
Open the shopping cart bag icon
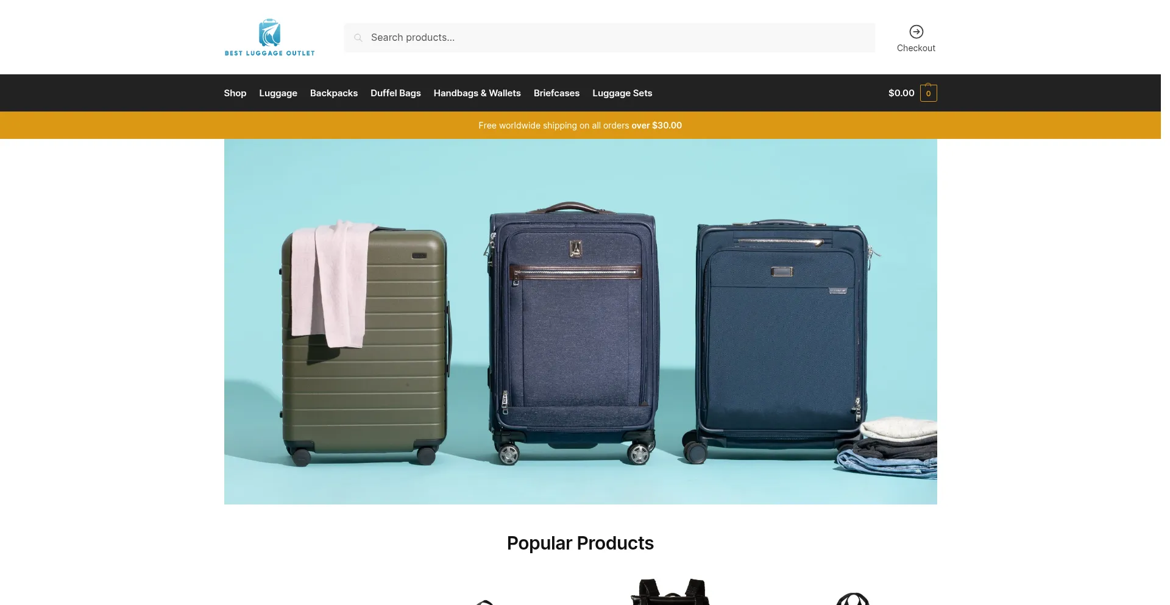tap(928, 93)
